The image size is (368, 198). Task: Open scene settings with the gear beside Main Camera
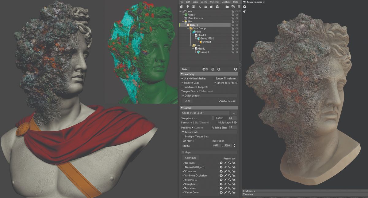244,6
